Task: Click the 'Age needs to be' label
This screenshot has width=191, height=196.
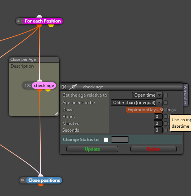Action: click(x=79, y=103)
